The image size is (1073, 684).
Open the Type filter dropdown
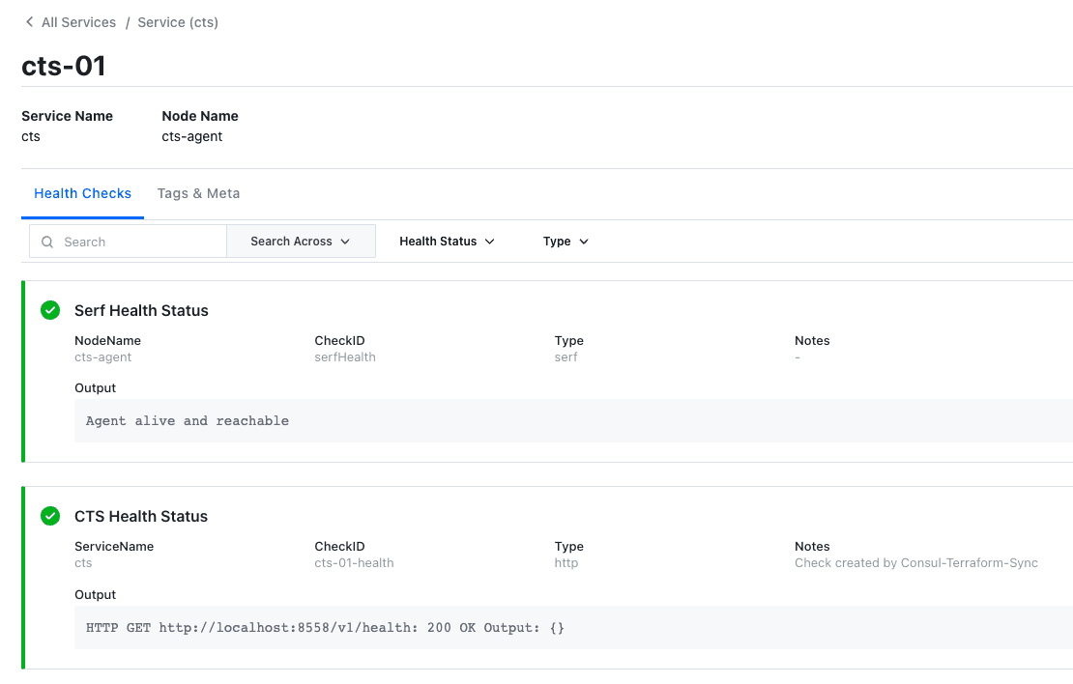565,242
